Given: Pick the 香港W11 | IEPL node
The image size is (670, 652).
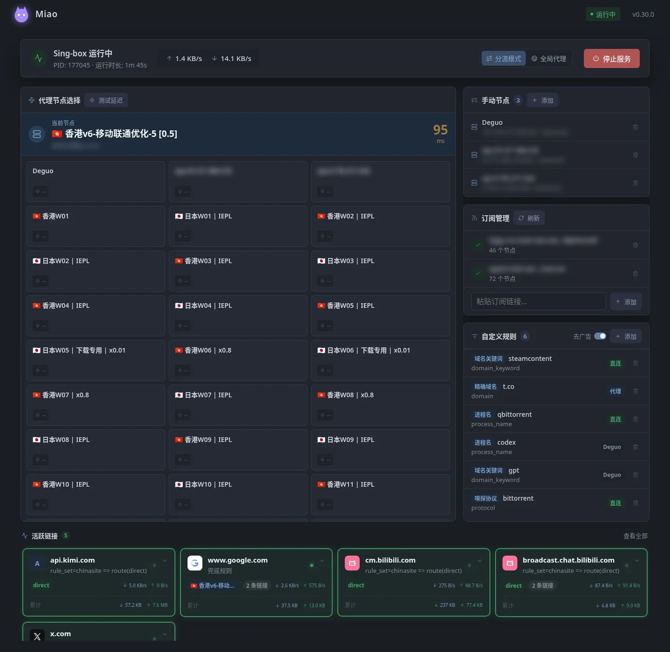Looking at the screenshot, I should click(x=381, y=495).
